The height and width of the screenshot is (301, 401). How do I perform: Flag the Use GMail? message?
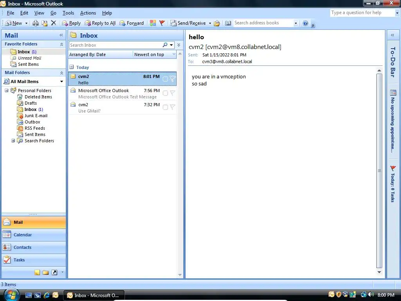[x=173, y=107]
